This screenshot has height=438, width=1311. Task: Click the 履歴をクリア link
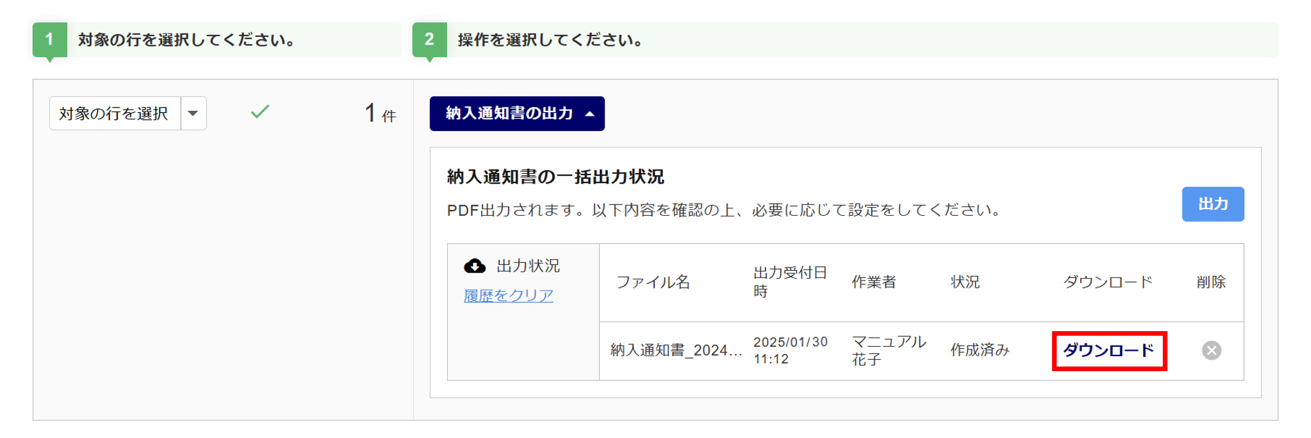(508, 296)
